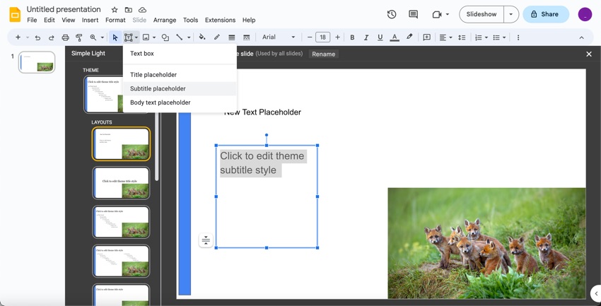The width and height of the screenshot is (601, 306).
Task: Choose Body text placeholder option
Action: tap(180, 102)
